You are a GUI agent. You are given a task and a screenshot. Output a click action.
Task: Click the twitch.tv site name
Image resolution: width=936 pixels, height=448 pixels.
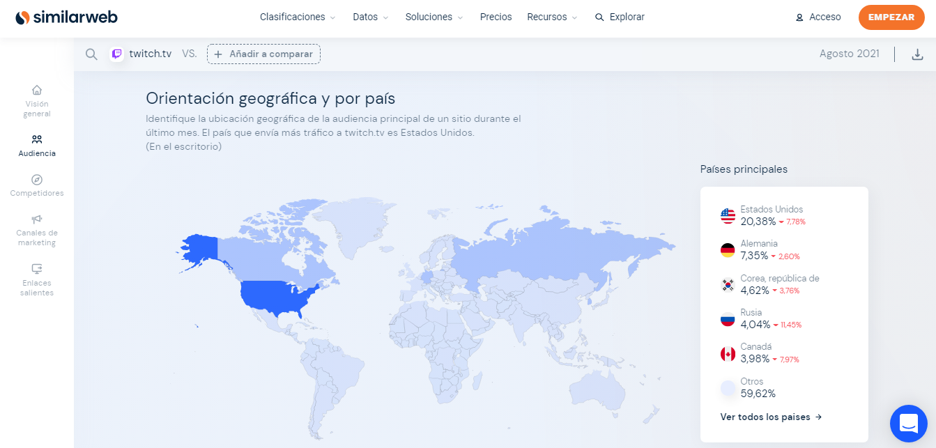pyautogui.click(x=151, y=54)
